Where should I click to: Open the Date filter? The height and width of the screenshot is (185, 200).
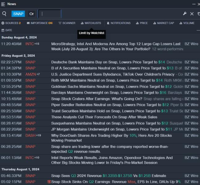[7, 30]
